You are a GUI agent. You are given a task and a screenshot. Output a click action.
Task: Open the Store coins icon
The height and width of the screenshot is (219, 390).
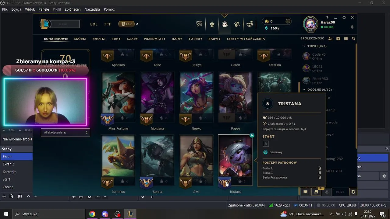tap(250, 24)
